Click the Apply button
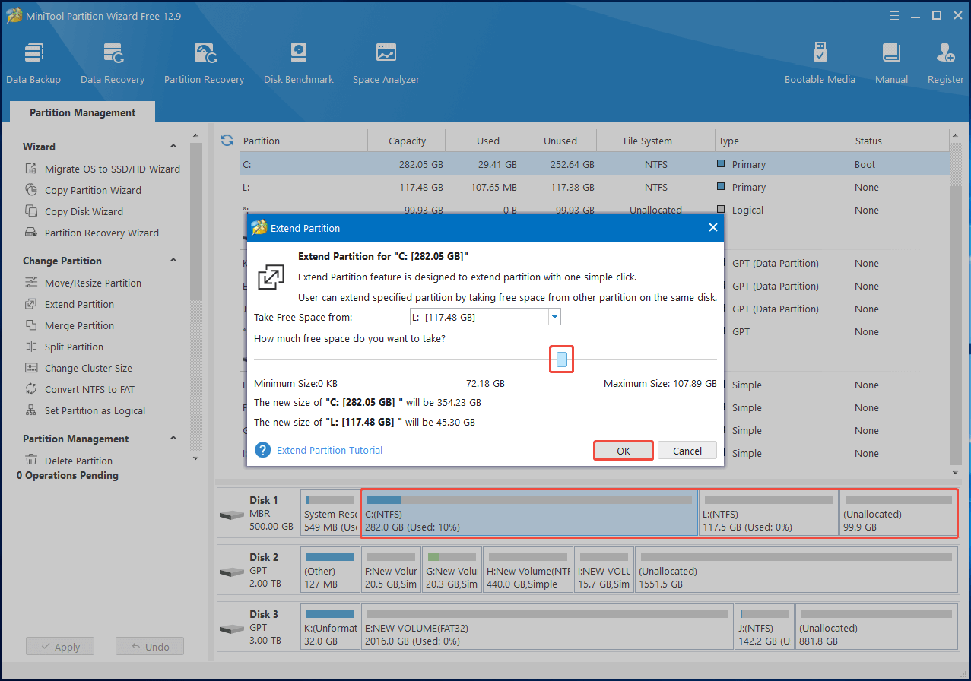The image size is (971, 681). 59,647
